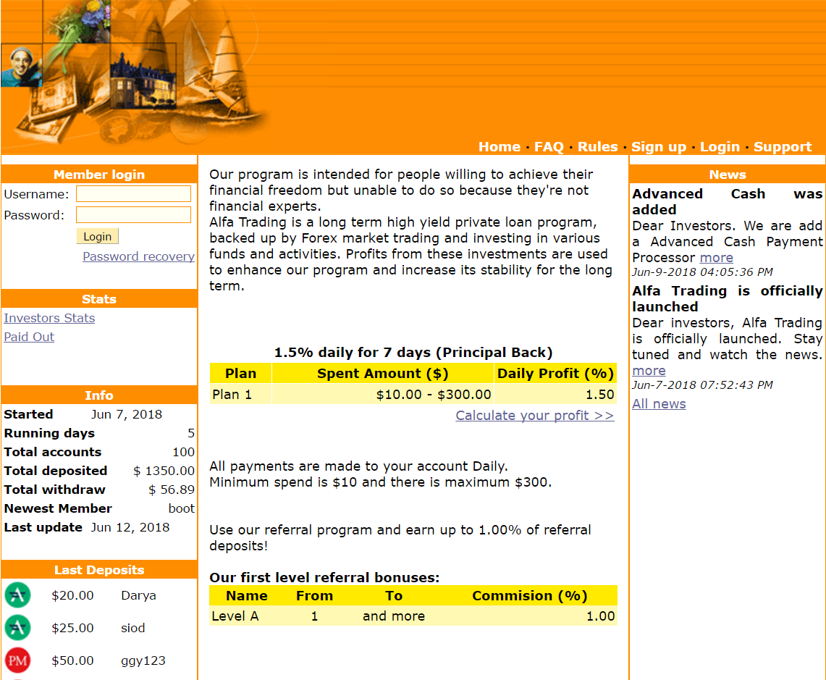
Task: Click Calculate your profit link
Action: pyautogui.click(x=535, y=416)
